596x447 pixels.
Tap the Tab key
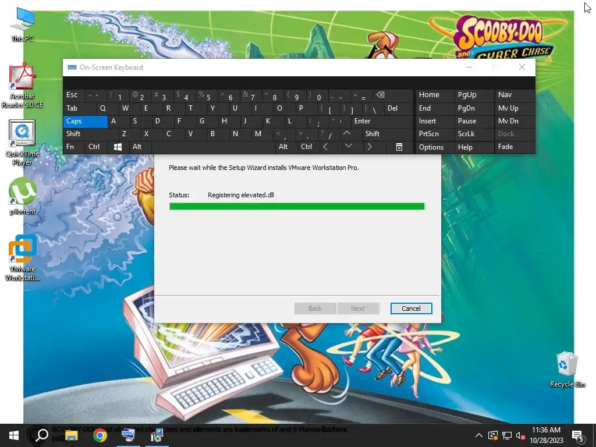pos(79,108)
